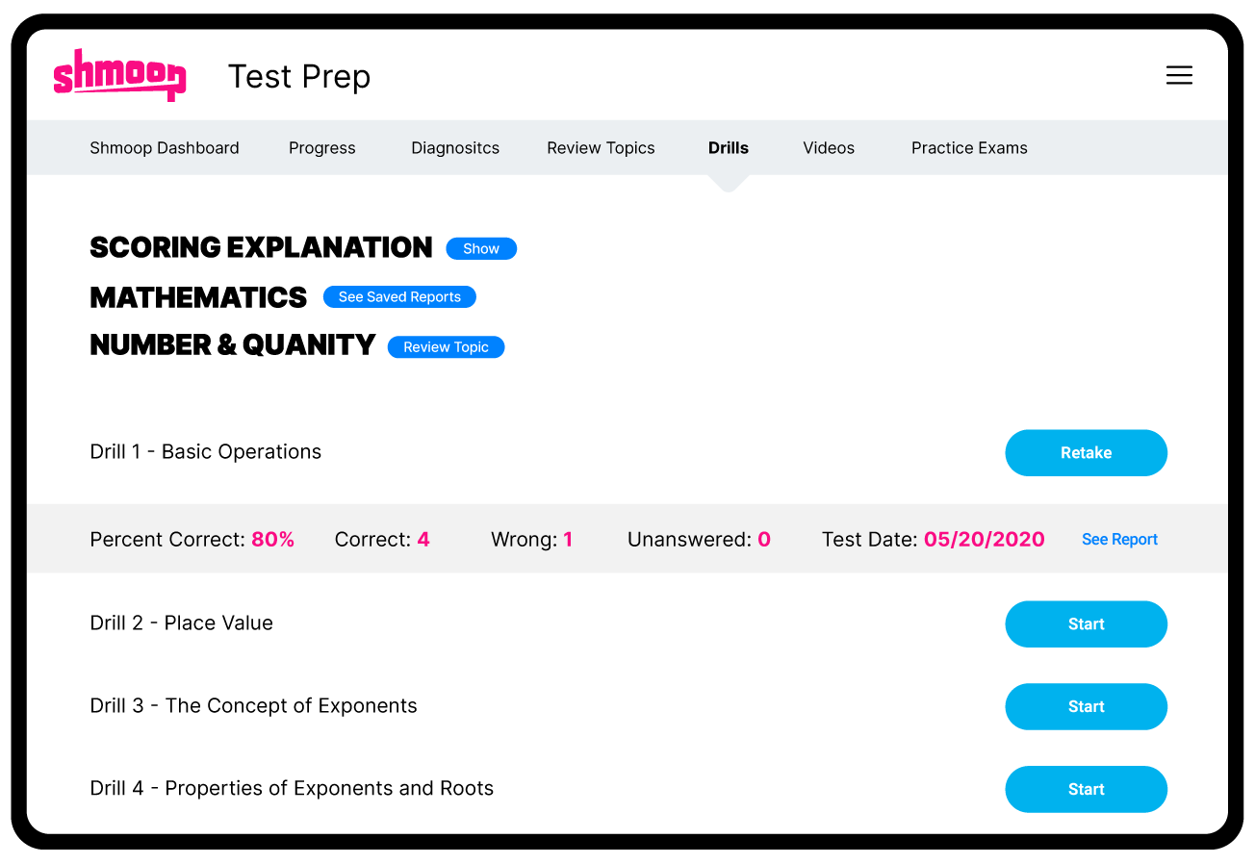
Task: Navigate to Practice Exams tab
Action: (969, 148)
